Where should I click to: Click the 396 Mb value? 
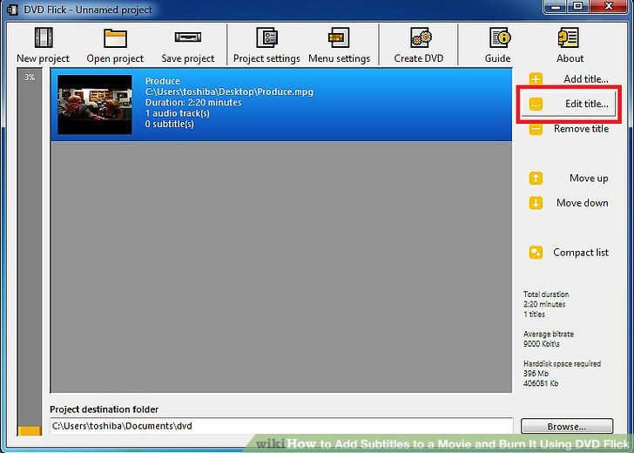pyautogui.click(x=536, y=374)
